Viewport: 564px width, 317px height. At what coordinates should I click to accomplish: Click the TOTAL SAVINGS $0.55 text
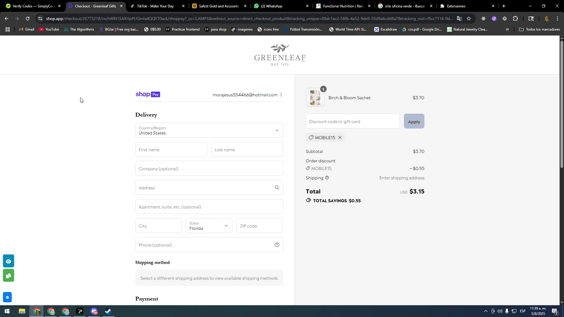[337, 201]
